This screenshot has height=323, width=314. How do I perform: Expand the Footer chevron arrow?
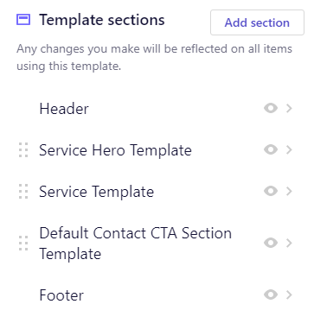pyautogui.click(x=289, y=294)
